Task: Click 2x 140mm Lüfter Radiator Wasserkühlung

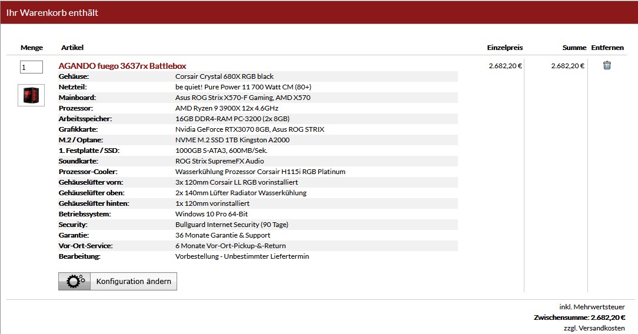Action: coord(241,193)
